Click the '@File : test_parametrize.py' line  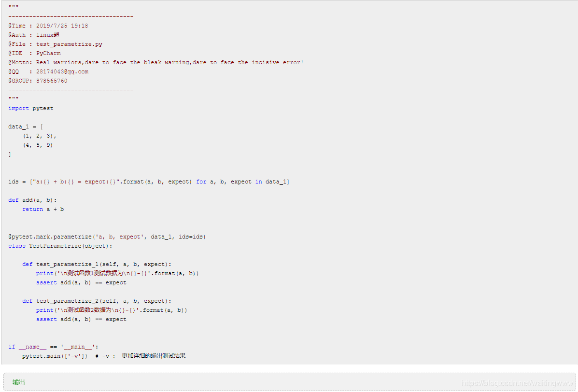(x=56, y=44)
